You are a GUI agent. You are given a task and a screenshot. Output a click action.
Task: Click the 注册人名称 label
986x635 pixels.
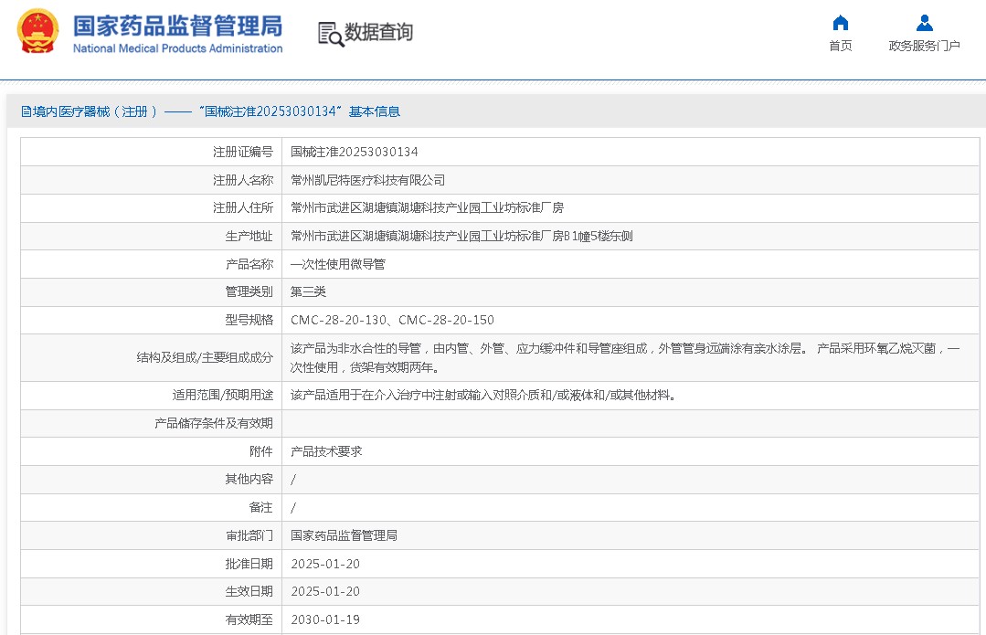tap(243, 180)
